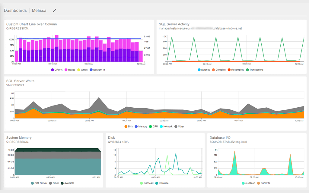Click the blue Batches legend icon
This screenshot has height=193, width=309.
(x=199, y=70)
